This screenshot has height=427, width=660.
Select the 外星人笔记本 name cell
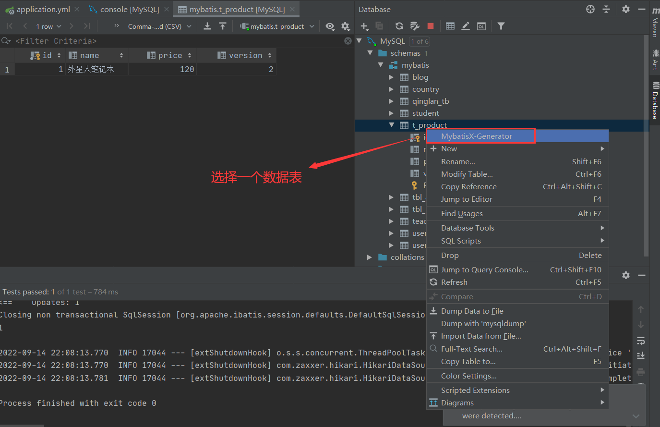pos(96,69)
